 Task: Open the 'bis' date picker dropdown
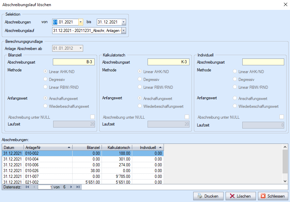(123, 22)
